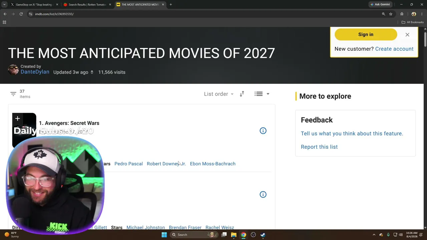427x240 pixels.
Task: Select the Most Anticipated Movies IMDb tab
Action: point(140,5)
